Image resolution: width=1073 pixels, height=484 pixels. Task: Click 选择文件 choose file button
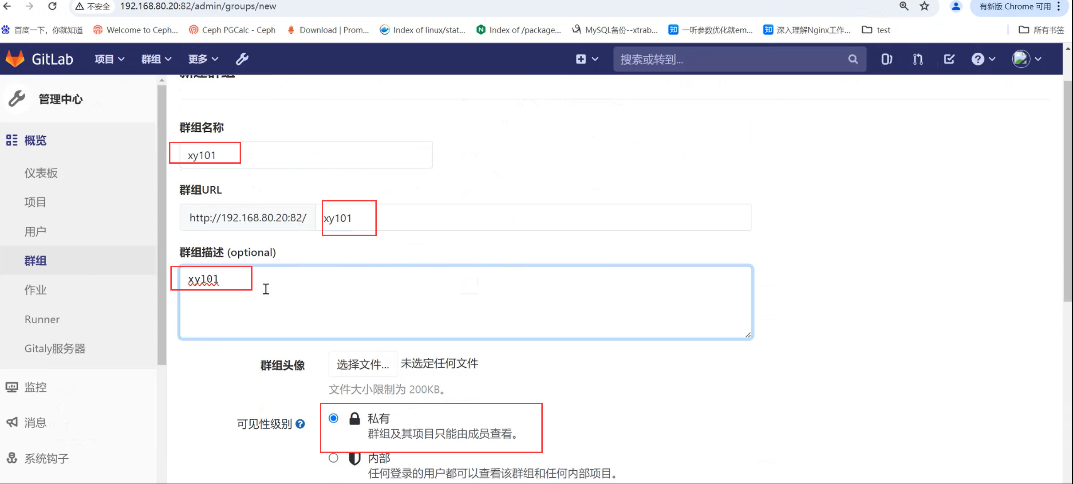point(363,364)
